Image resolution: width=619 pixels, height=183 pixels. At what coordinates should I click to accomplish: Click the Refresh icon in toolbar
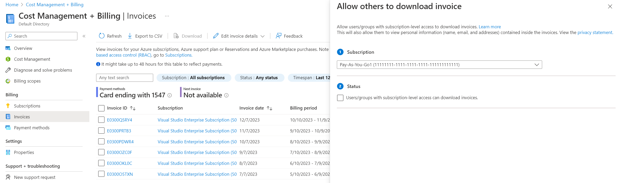pos(102,36)
